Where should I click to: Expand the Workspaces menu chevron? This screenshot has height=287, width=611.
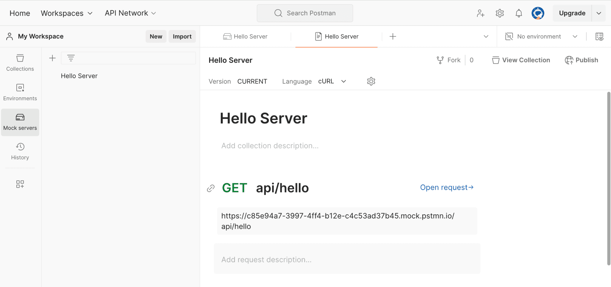(90, 13)
